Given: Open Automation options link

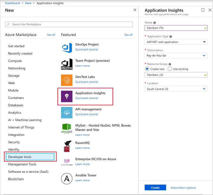Looking at the screenshot, I should coord(183,188).
